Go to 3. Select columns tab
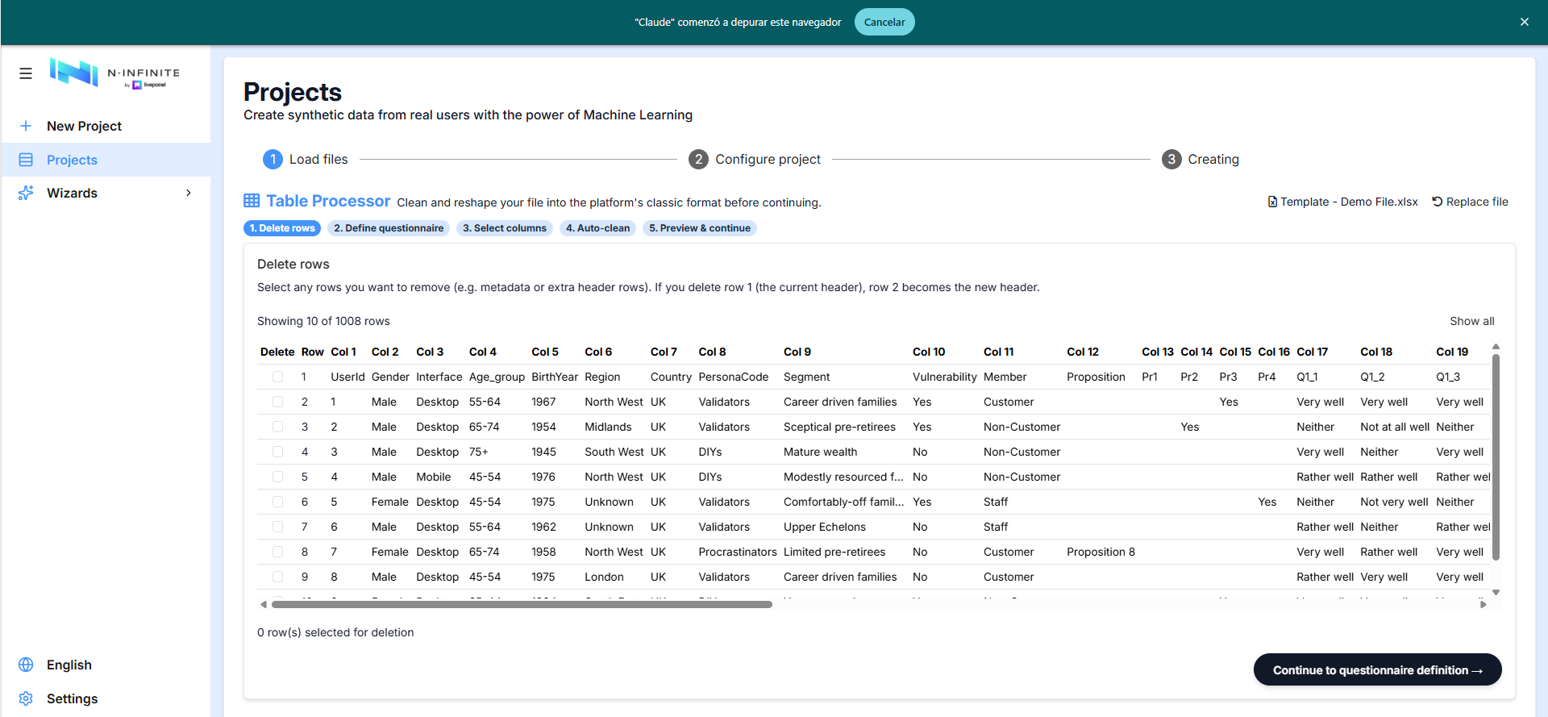The image size is (1548, 717). coord(505,228)
